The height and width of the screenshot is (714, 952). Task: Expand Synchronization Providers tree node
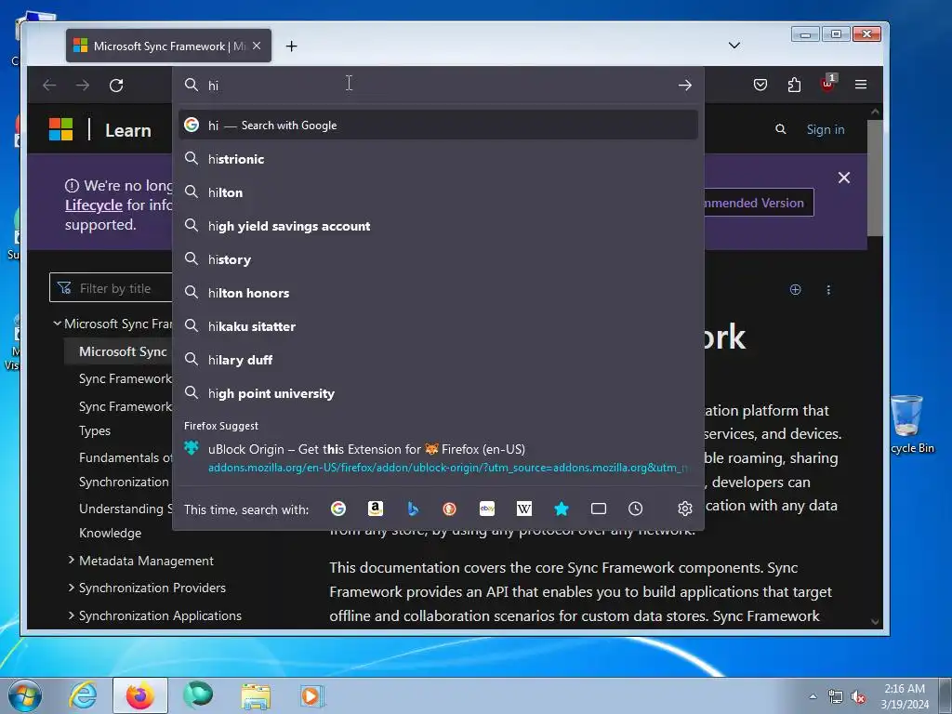(x=71, y=588)
